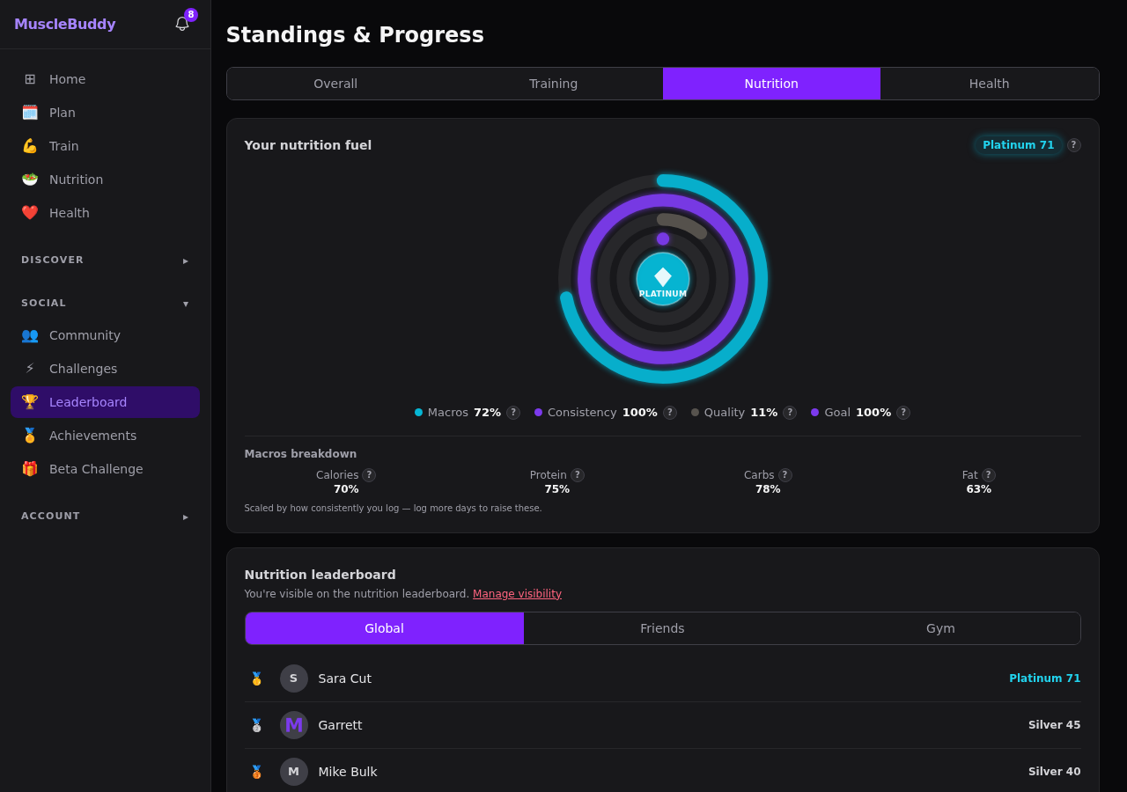The height and width of the screenshot is (792, 1127).
Task: Click the Train flexed arm icon
Action: tap(30, 146)
